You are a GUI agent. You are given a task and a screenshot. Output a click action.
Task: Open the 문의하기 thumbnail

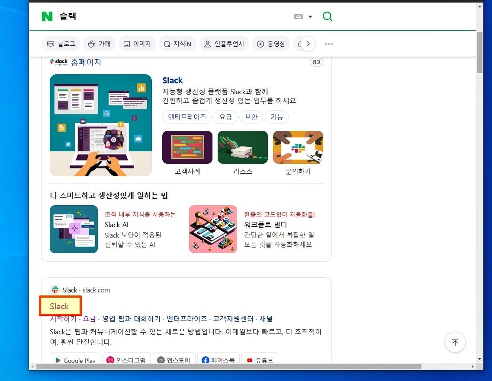point(298,147)
